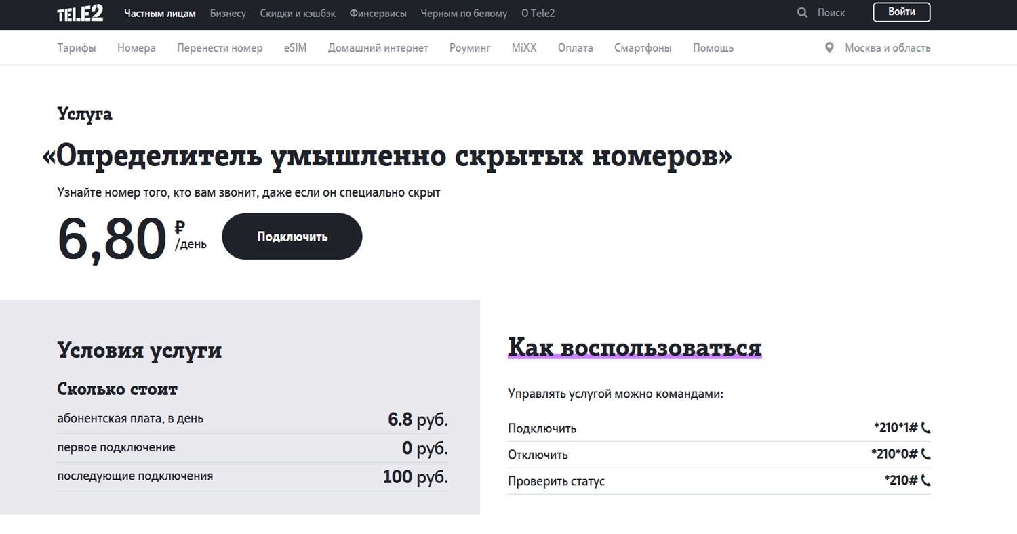
Task: Click the 6.8 руб. daily fee value
Action: [418, 419]
